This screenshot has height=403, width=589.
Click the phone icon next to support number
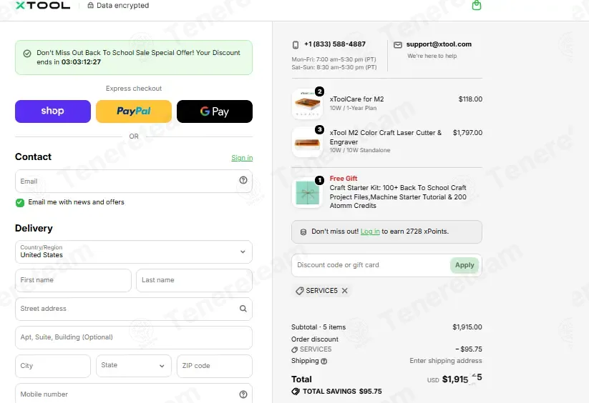click(296, 44)
